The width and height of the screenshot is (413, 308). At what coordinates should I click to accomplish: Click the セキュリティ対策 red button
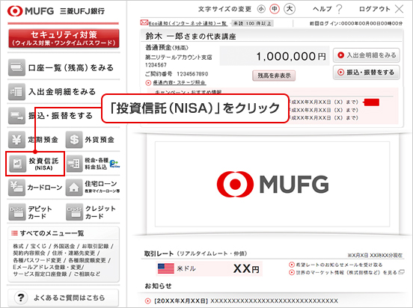pyautogui.click(x=64, y=38)
